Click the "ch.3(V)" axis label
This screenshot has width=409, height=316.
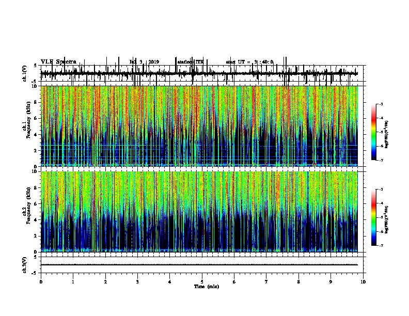[24, 265]
